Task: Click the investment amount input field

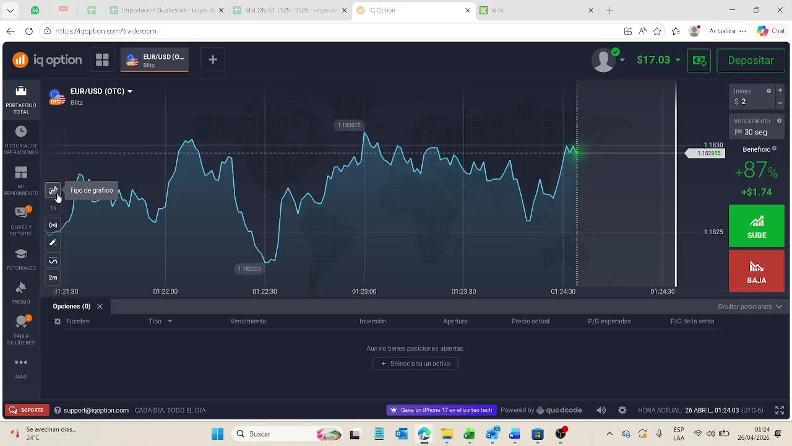Action: (x=752, y=97)
